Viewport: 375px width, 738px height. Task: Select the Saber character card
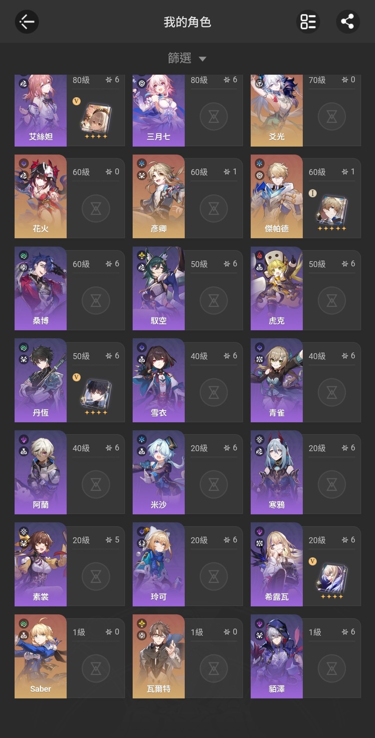pyautogui.click(x=69, y=656)
